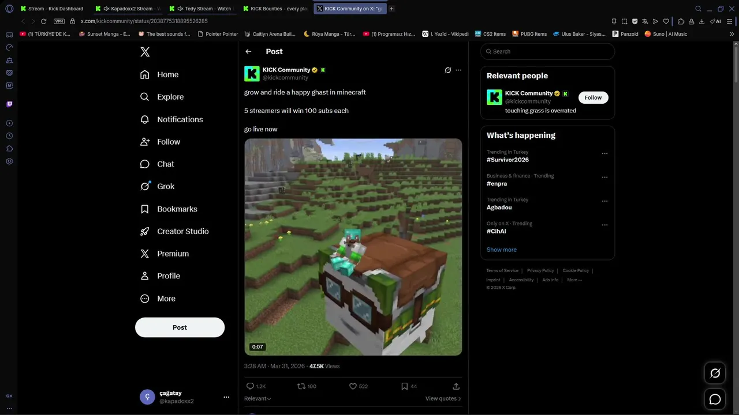Open the post's three-dot options menu

pyautogui.click(x=458, y=70)
